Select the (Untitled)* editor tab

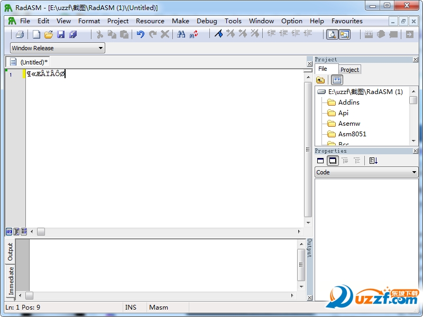[28, 62]
